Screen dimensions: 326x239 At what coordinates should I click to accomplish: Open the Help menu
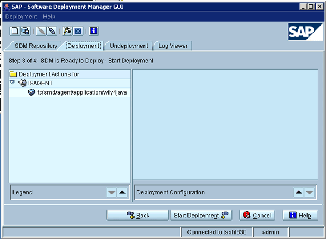coord(49,17)
